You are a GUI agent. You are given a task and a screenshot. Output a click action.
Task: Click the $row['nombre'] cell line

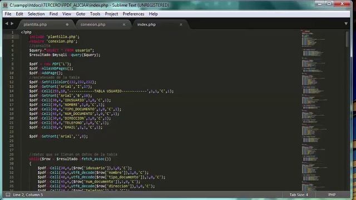tap(93, 173)
